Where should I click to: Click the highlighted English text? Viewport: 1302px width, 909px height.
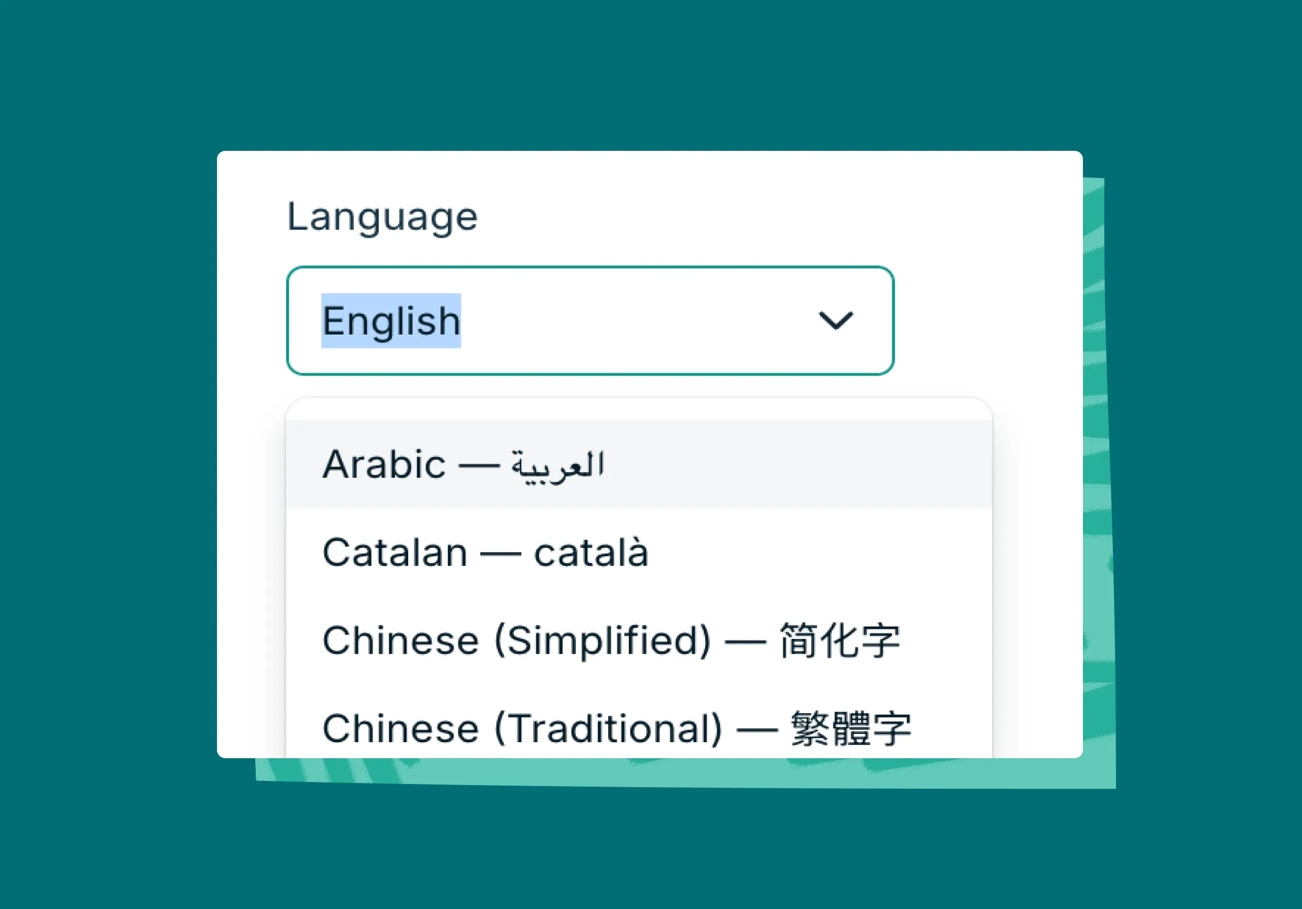click(391, 321)
